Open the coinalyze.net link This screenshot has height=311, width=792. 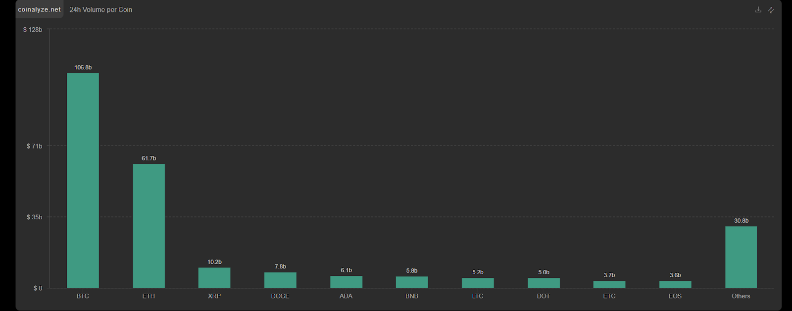pyautogui.click(x=39, y=9)
